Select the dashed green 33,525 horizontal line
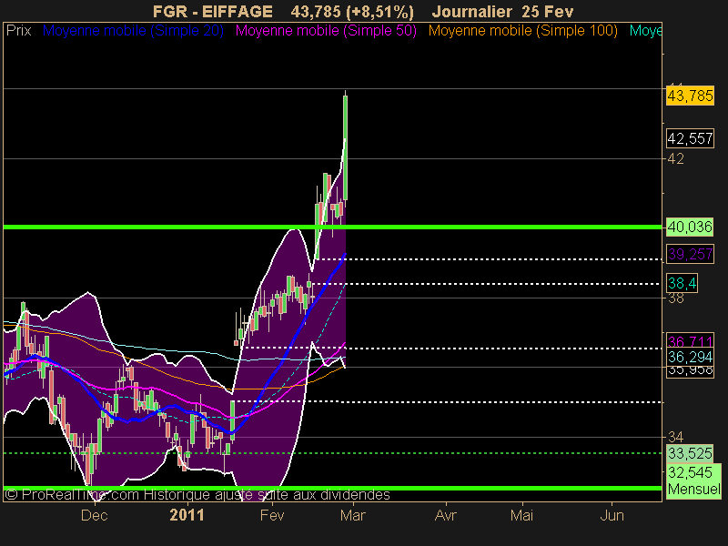The image size is (728, 546). pos(332,453)
